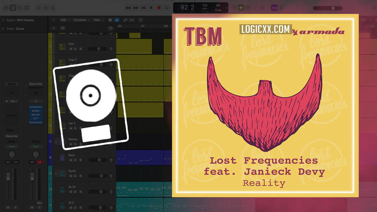377x212 pixels.
Task: Toggle the 1234 Count-in button
Action: point(274,8)
